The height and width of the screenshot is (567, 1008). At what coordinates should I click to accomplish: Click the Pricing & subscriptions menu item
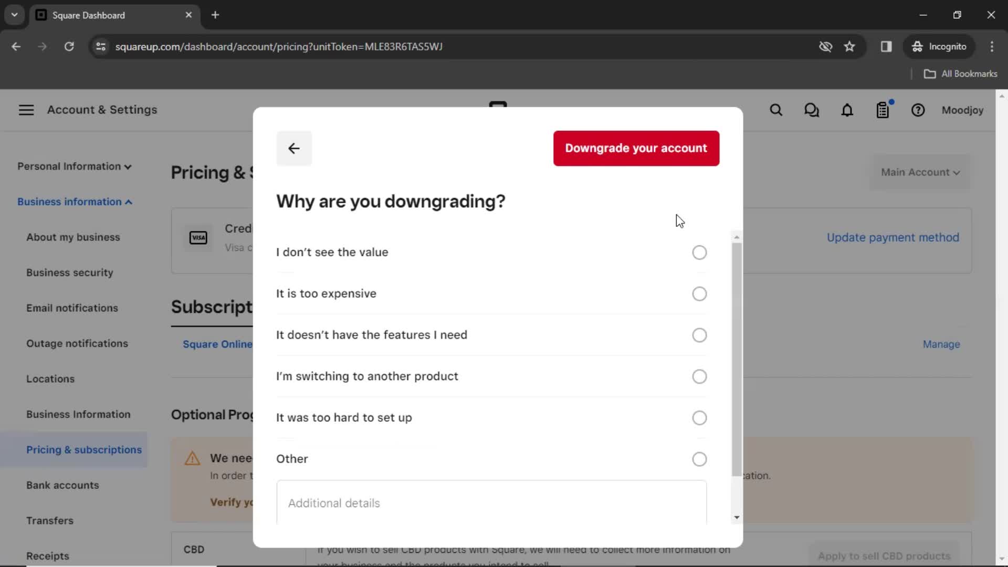[84, 449]
